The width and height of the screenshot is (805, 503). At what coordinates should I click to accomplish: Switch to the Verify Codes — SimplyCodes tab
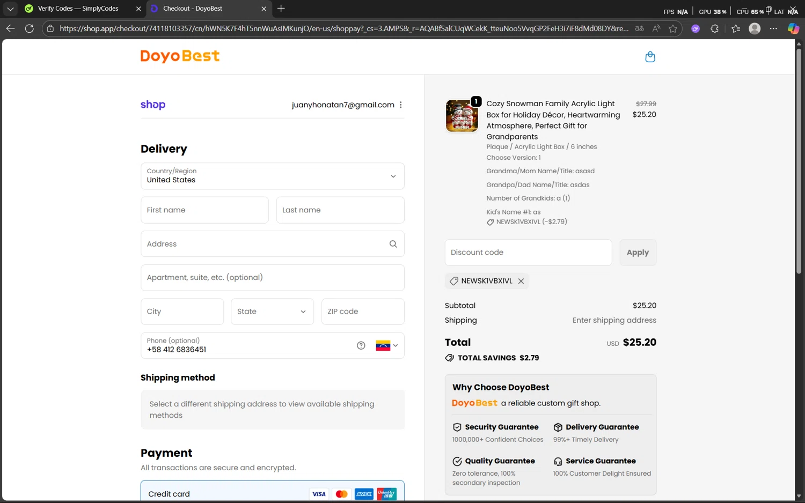(x=78, y=9)
